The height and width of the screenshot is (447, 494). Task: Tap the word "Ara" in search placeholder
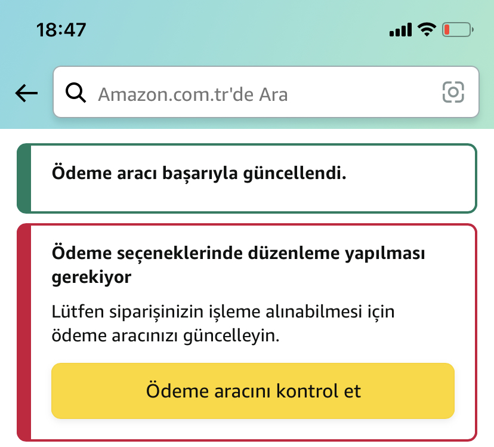pos(273,93)
